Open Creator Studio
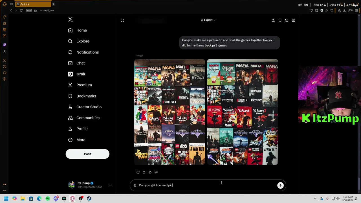This screenshot has width=361, height=203. pos(85,107)
